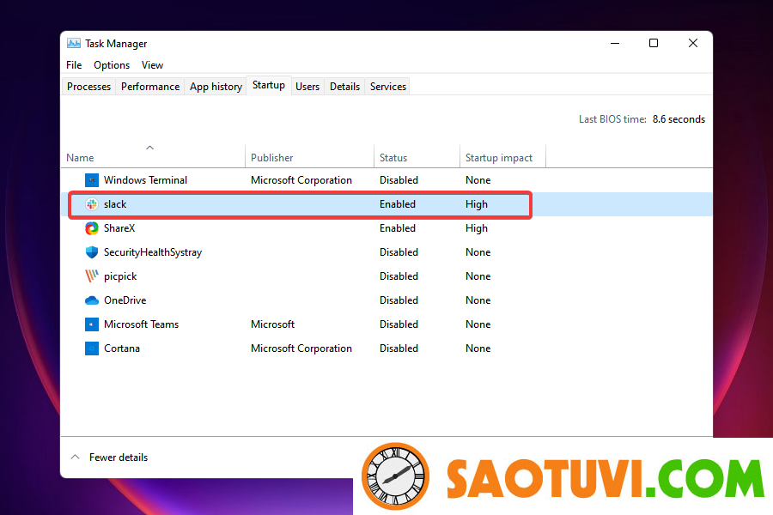Open the Options menu

(x=112, y=64)
